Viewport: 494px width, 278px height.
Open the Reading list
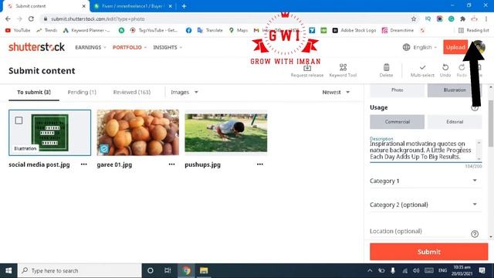473,30
